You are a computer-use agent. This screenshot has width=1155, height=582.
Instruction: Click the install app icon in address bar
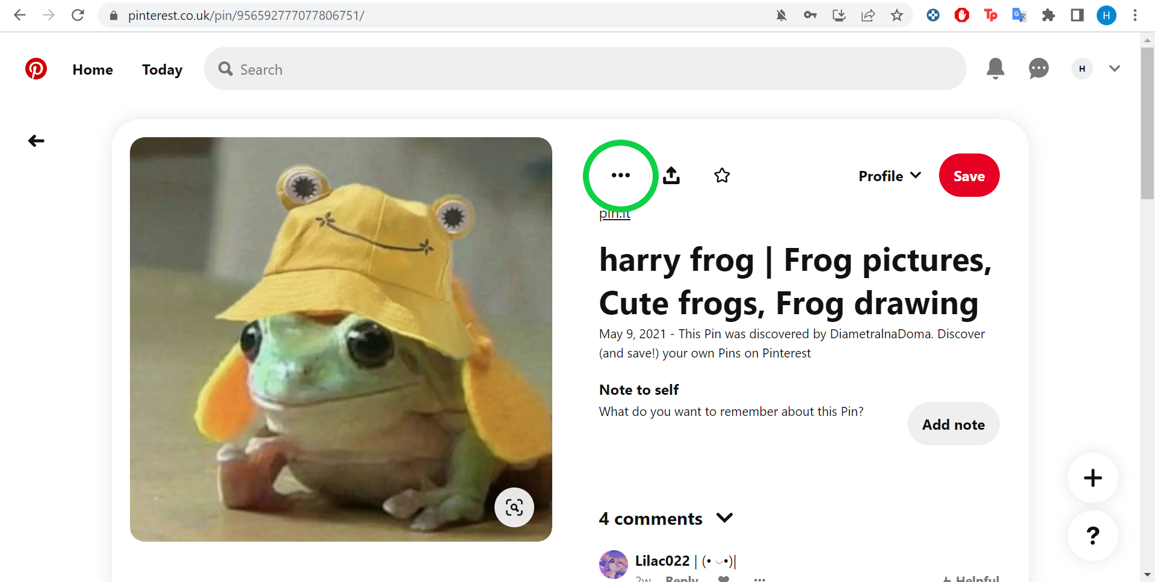tap(839, 16)
